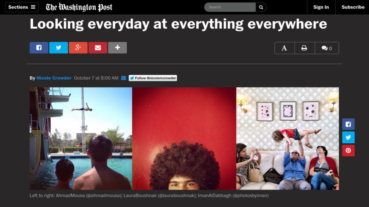This screenshot has width=369, height=207.
Task: Open more sharing options plus button
Action: [118, 48]
